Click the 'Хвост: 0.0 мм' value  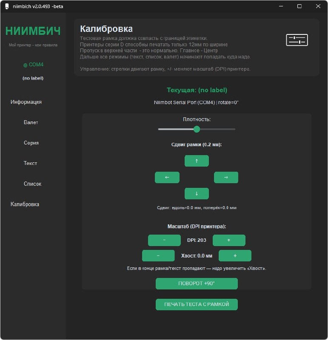coord(197,256)
